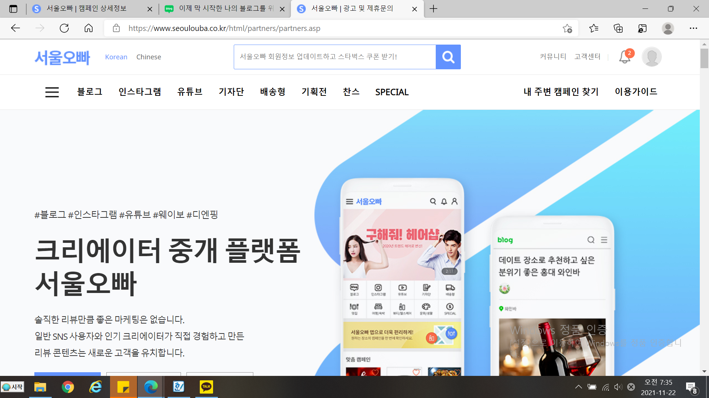This screenshot has height=398, width=709.
Task: Open browser Collections
Action: (618, 28)
